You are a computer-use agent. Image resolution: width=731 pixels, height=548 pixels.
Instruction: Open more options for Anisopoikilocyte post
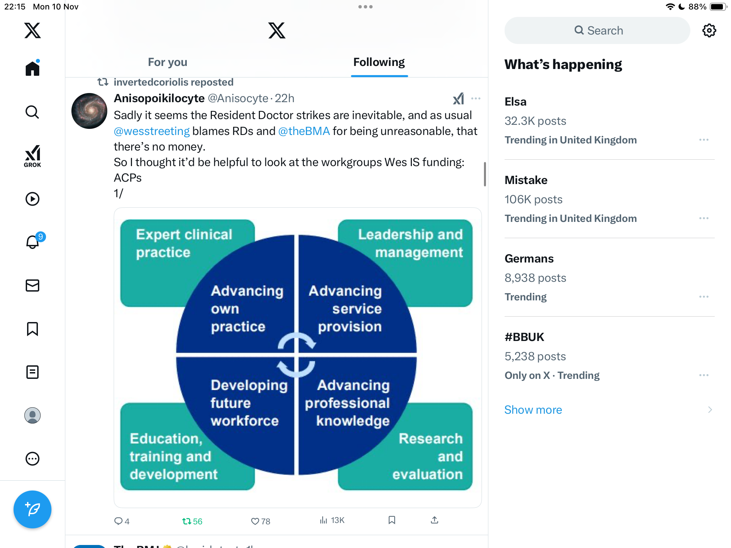[476, 98]
